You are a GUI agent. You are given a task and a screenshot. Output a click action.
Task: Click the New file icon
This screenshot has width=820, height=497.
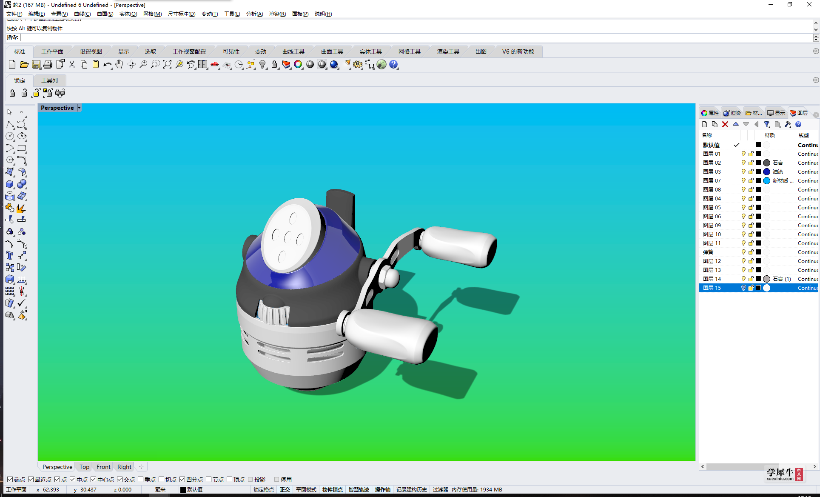point(12,64)
